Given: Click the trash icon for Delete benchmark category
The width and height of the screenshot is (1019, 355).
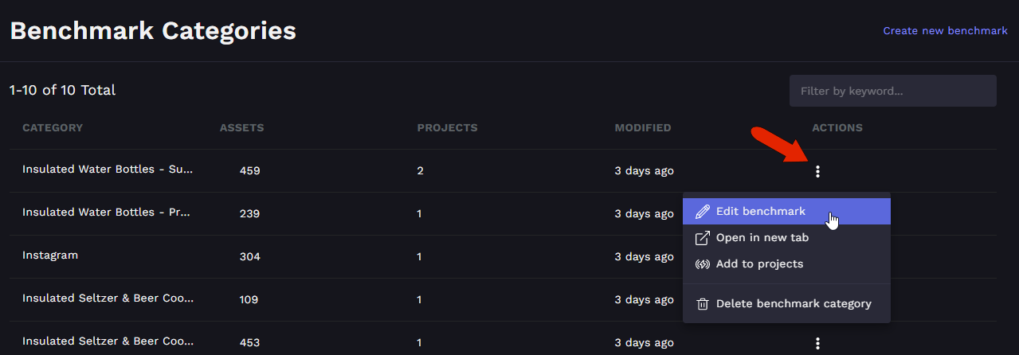Looking at the screenshot, I should pos(703,304).
